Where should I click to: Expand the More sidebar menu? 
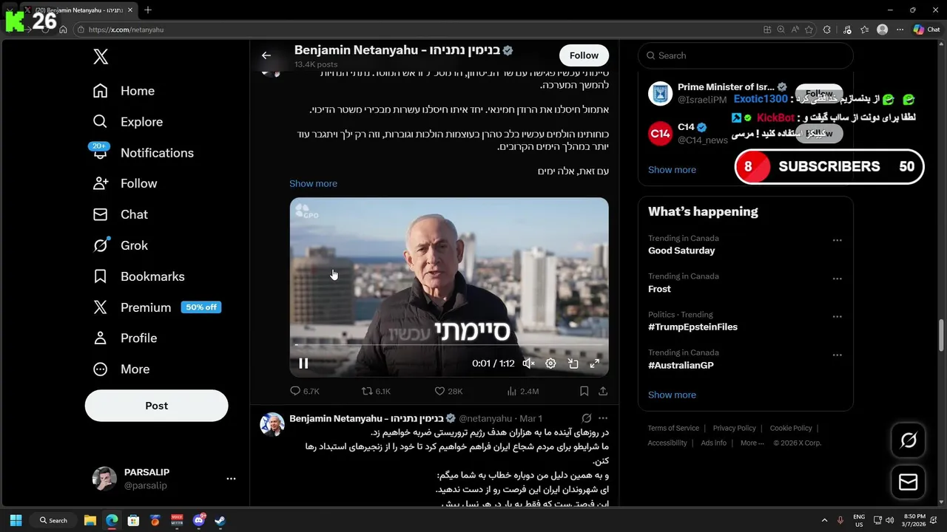pos(121,369)
